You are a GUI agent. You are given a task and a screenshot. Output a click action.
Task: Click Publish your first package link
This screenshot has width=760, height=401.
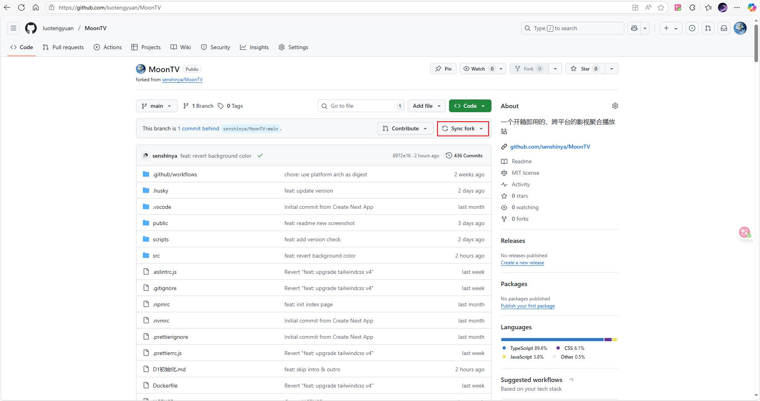pyautogui.click(x=528, y=306)
